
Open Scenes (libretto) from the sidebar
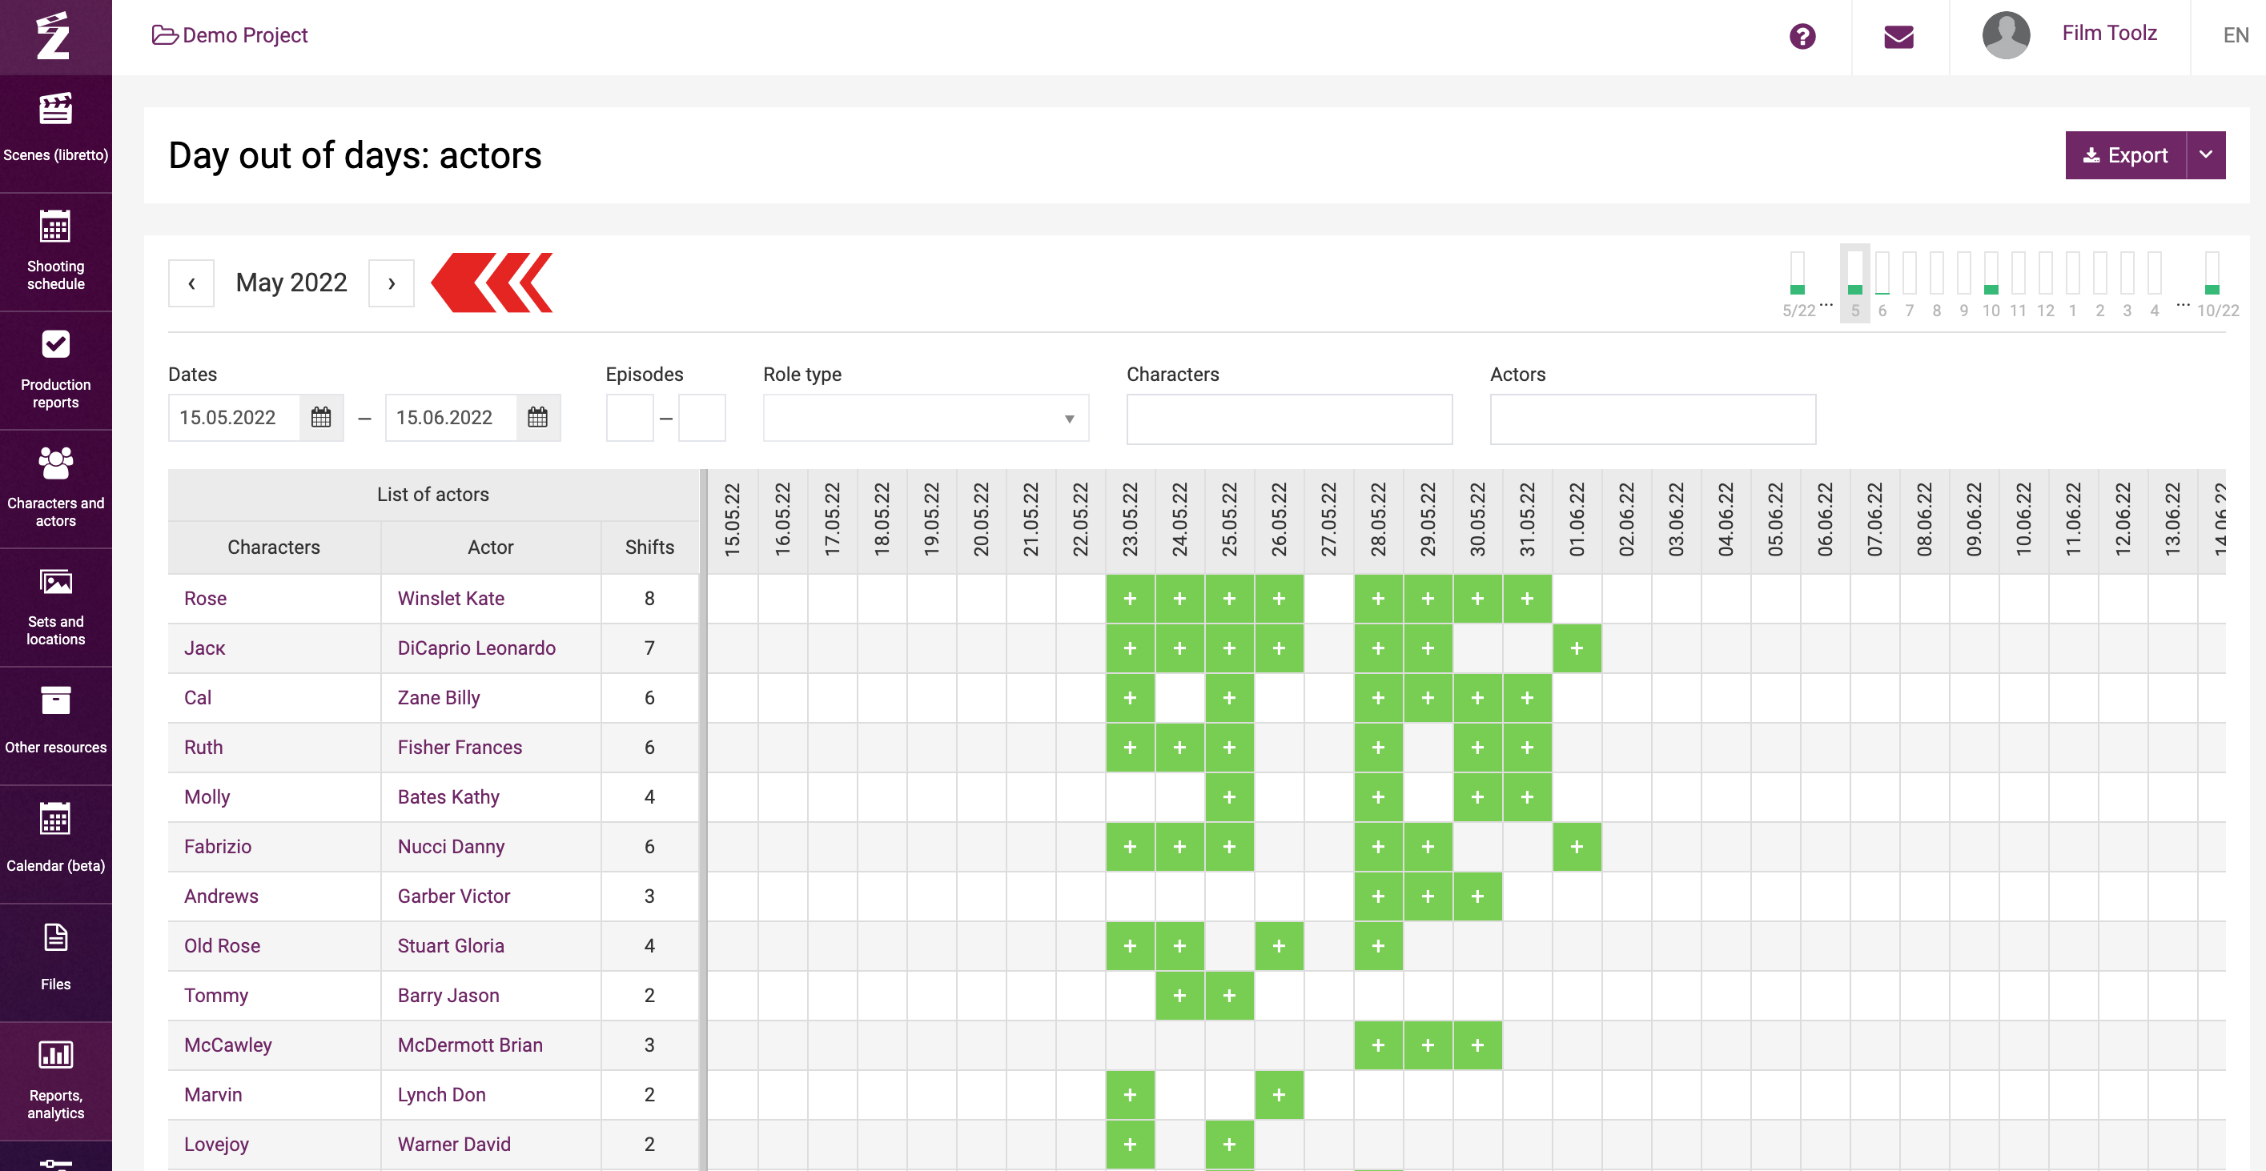coord(55,132)
